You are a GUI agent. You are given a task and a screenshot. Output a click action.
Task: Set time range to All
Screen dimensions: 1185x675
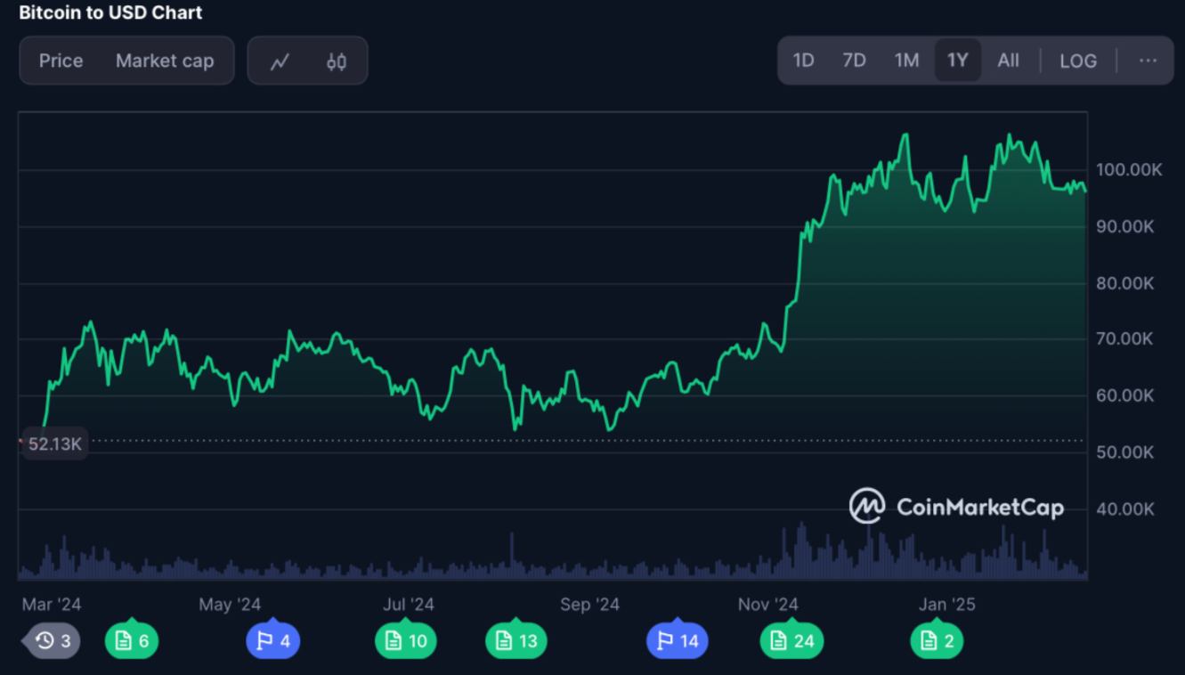click(x=1008, y=61)
